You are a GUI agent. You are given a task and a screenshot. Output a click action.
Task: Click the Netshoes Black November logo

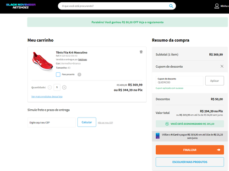(x=21, y=6)
